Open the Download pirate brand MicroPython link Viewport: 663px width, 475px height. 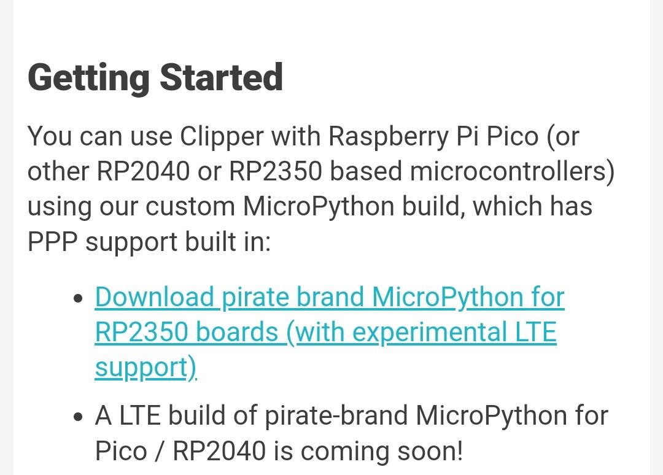pos(330,332)
